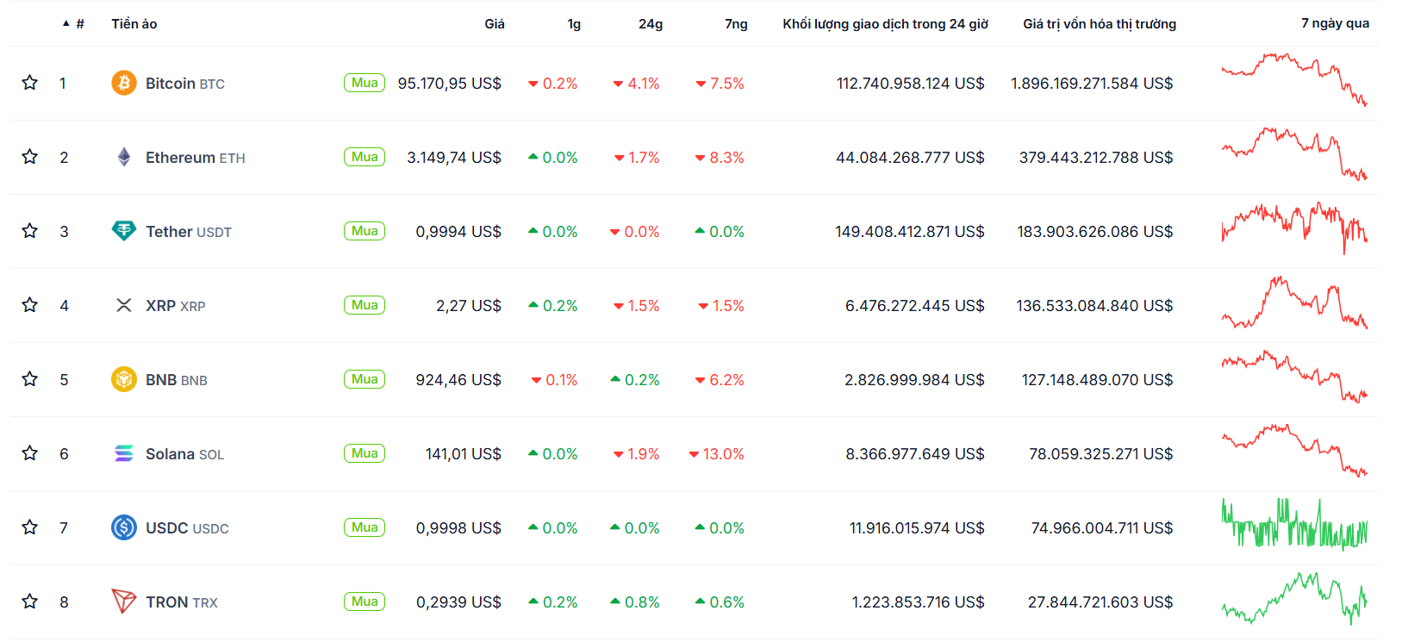Sort table by Tiền ảo column
The width and height of the screenshot is (1408, 642).
click(134, 24)
